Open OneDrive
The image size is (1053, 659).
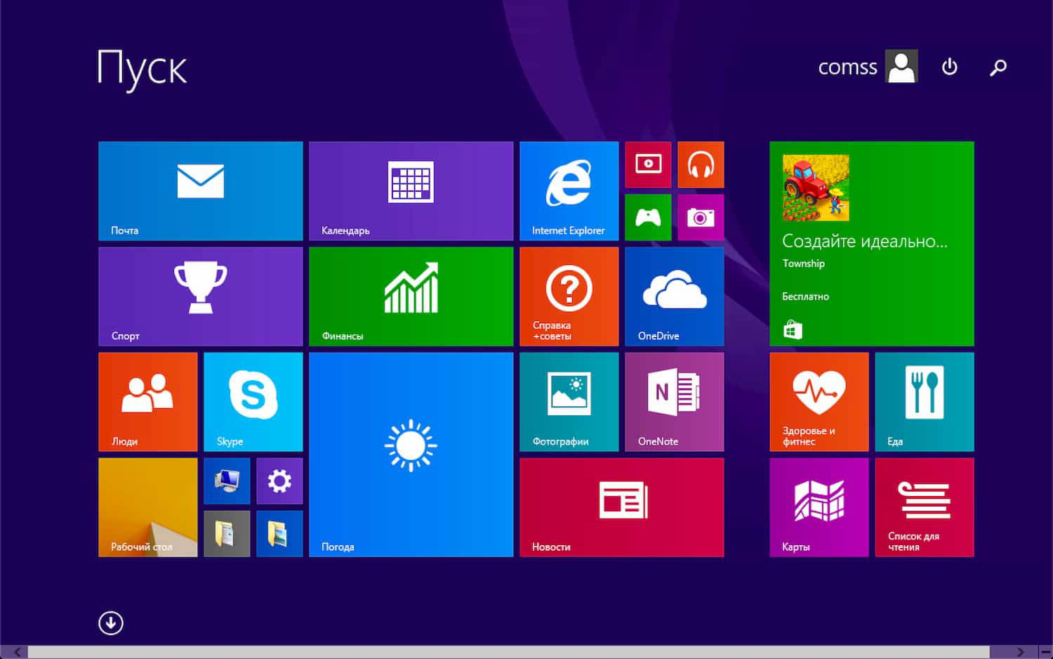(674, 295)
